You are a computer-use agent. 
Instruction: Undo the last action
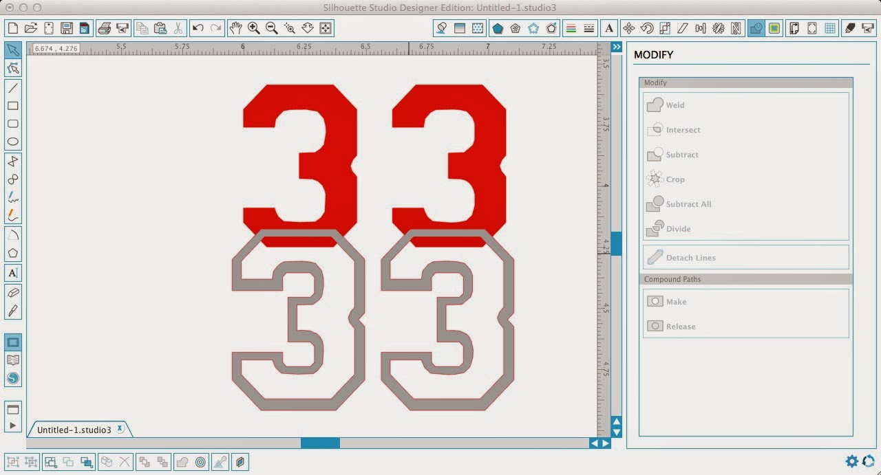click(x=198, y=28)
